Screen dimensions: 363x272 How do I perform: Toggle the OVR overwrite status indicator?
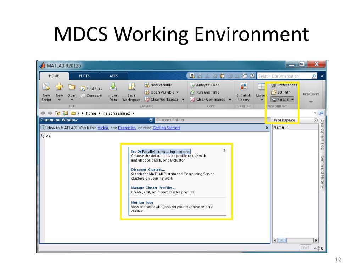(x=305, y=248)
